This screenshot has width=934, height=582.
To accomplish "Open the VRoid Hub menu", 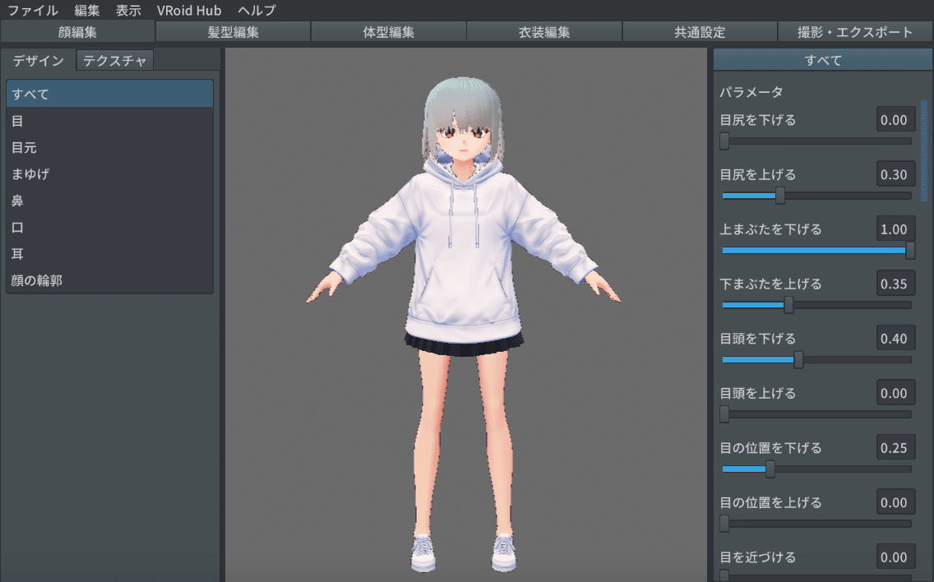I will coord(188,11).
